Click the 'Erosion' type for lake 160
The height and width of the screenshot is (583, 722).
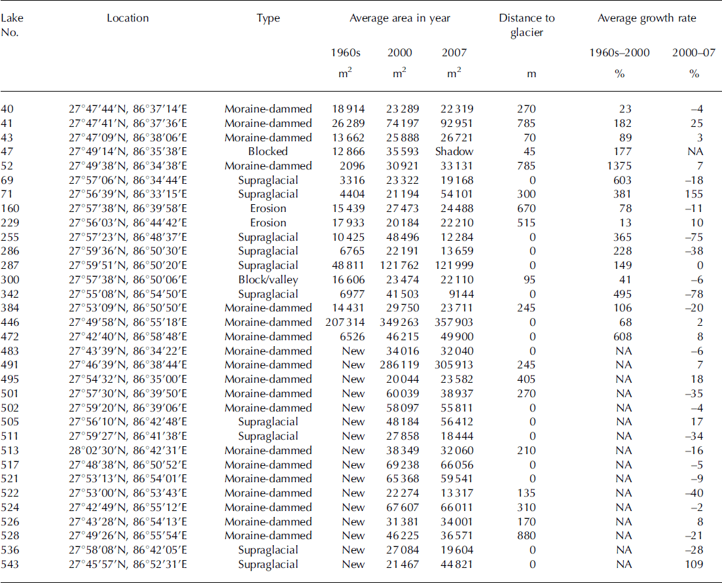click(268, 209)
